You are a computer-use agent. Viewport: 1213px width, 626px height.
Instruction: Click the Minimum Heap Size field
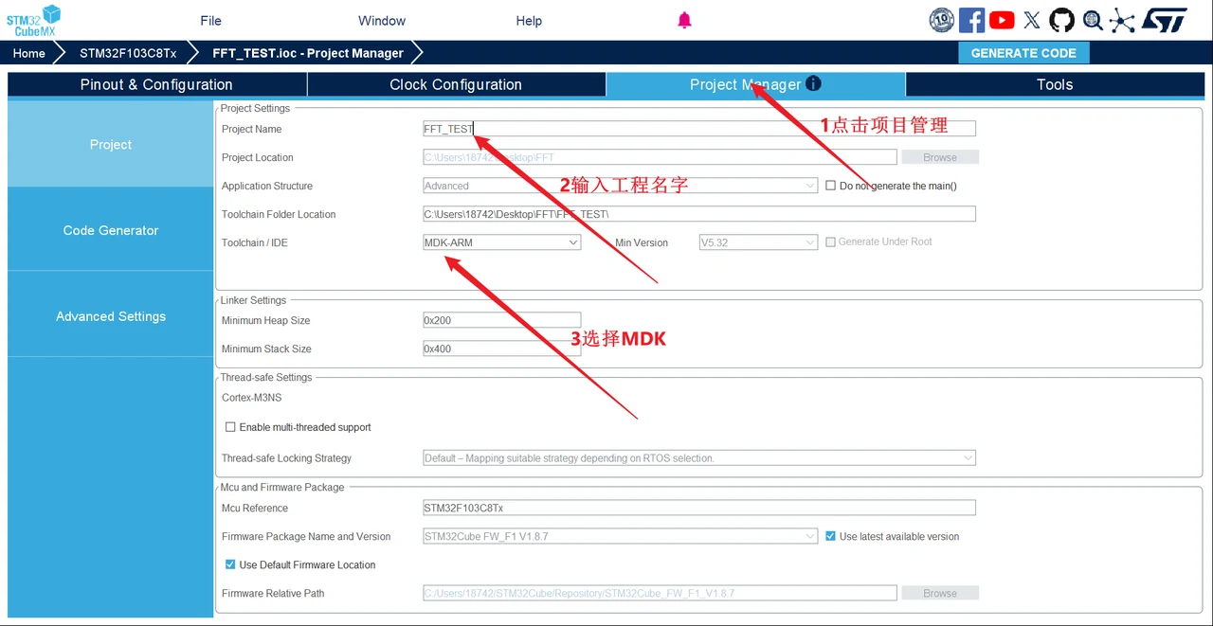point(501,320)
